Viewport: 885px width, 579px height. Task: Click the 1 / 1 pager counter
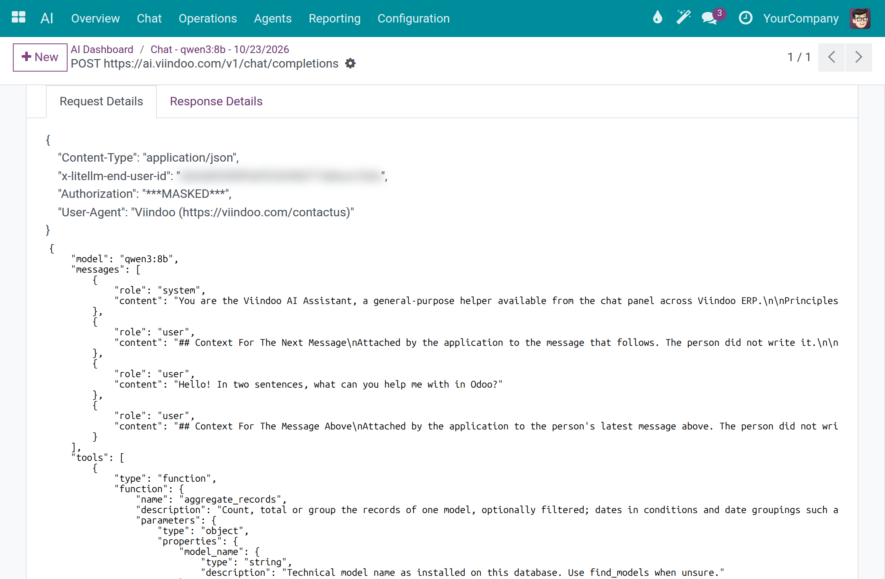[x=799, y=57]
